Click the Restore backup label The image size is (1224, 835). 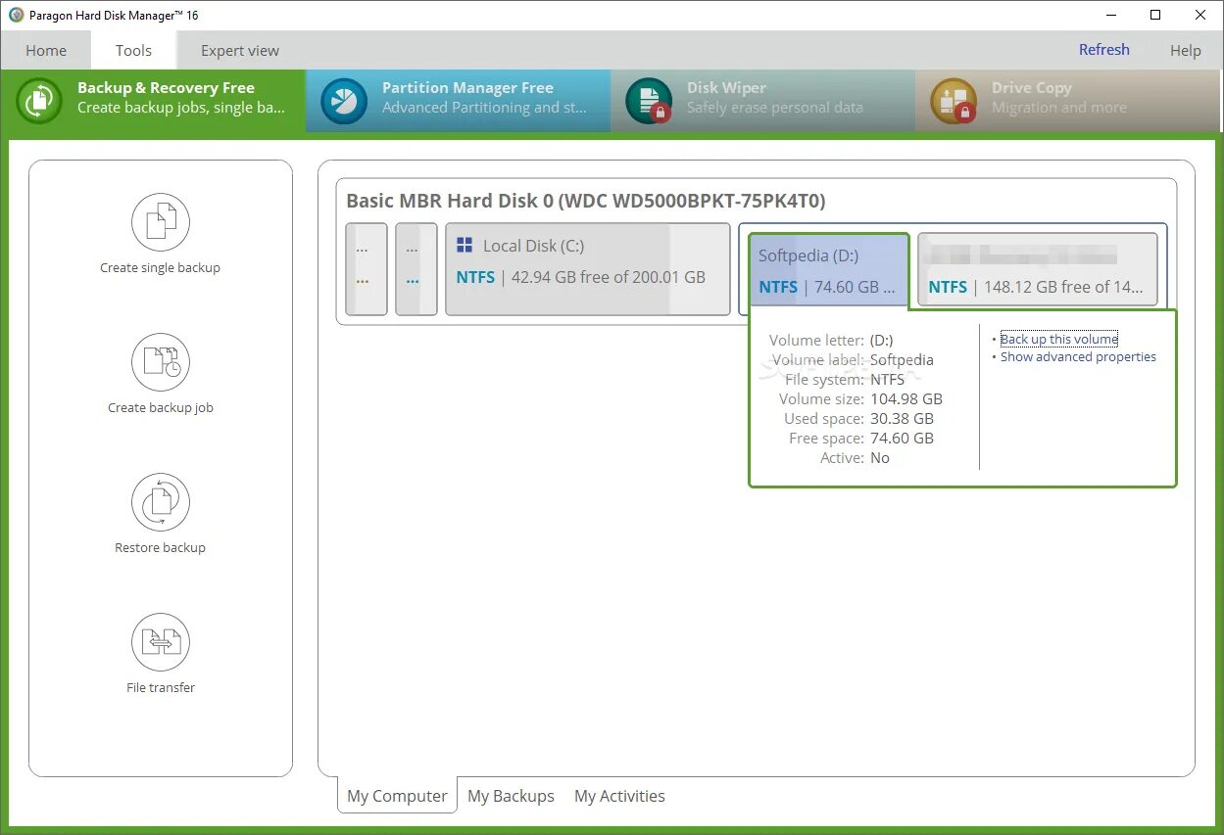click(x=161, y=547)
